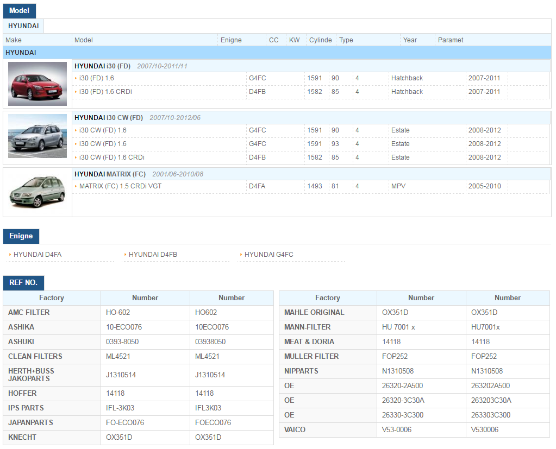The image size is (556, 449).
Task: Open the HYUNDAI D4FA engine link
Action: pyautogui.click(x=38, y=255)
